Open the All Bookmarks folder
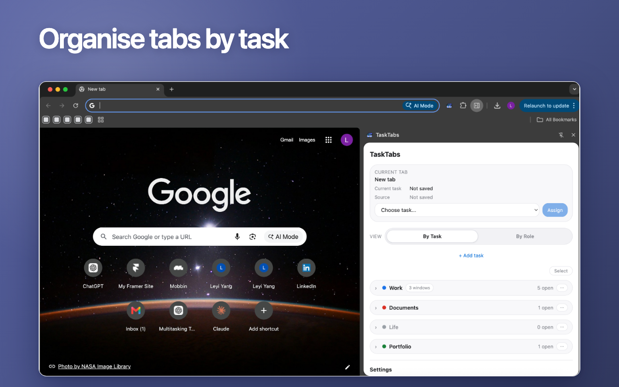The image size is (619, 387). [x=557, y=119]
